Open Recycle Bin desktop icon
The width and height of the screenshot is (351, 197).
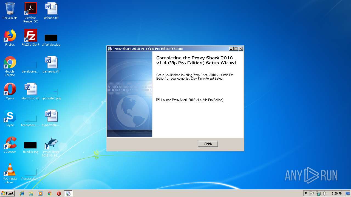coord(10,11)
